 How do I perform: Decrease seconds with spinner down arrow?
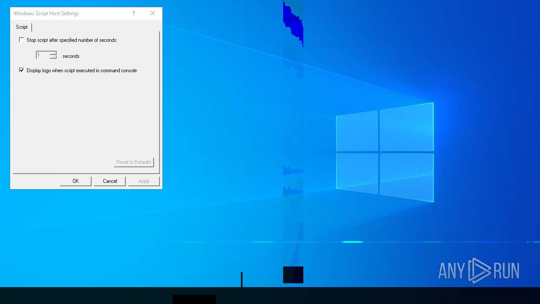click(x=53, y=57)
